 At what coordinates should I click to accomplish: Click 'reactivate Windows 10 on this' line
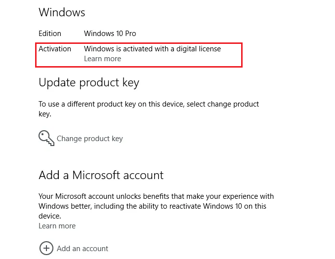pyautogui.click(x=217, y=206)
